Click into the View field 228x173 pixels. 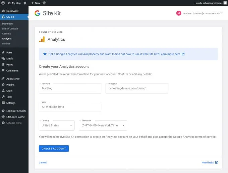[70, 107]
